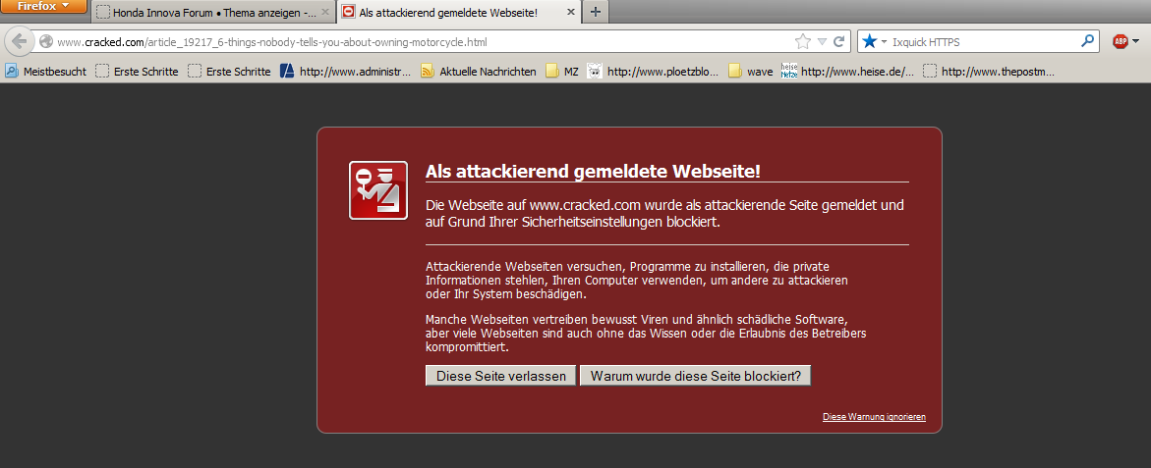
Task: Click the site identity globe icon
Action: pos(46,42)
